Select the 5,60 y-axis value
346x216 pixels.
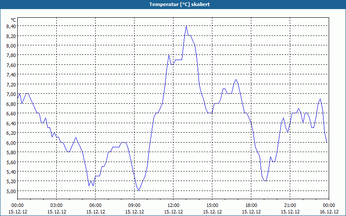pyautogui.click(x=11, y=162)
